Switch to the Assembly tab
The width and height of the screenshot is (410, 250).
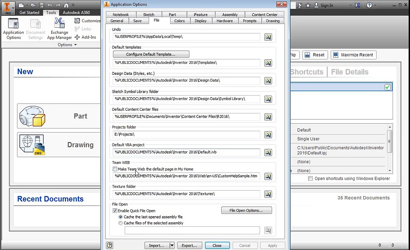230,15
